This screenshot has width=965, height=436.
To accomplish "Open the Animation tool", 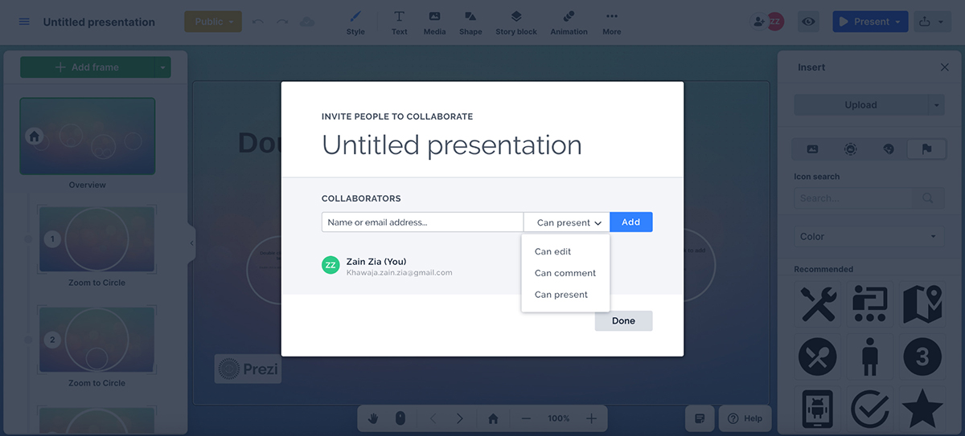I will pos(569,22).
